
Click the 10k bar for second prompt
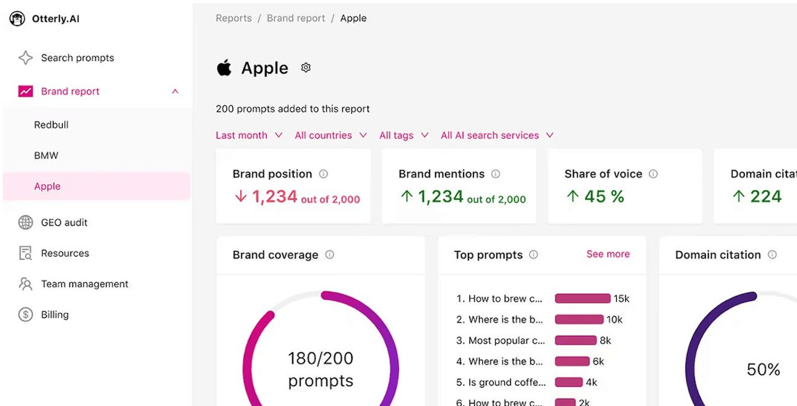click(579, 319)
